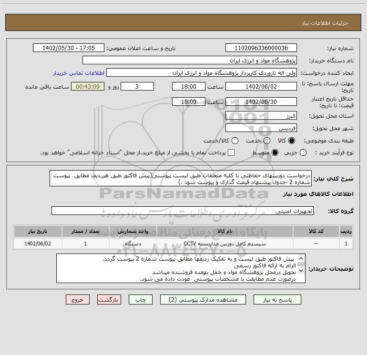Open the اطلاعات تماس خریدار link
Image resolution: width=367 pixels, height=355 pixels.
[x=79, y=73]
